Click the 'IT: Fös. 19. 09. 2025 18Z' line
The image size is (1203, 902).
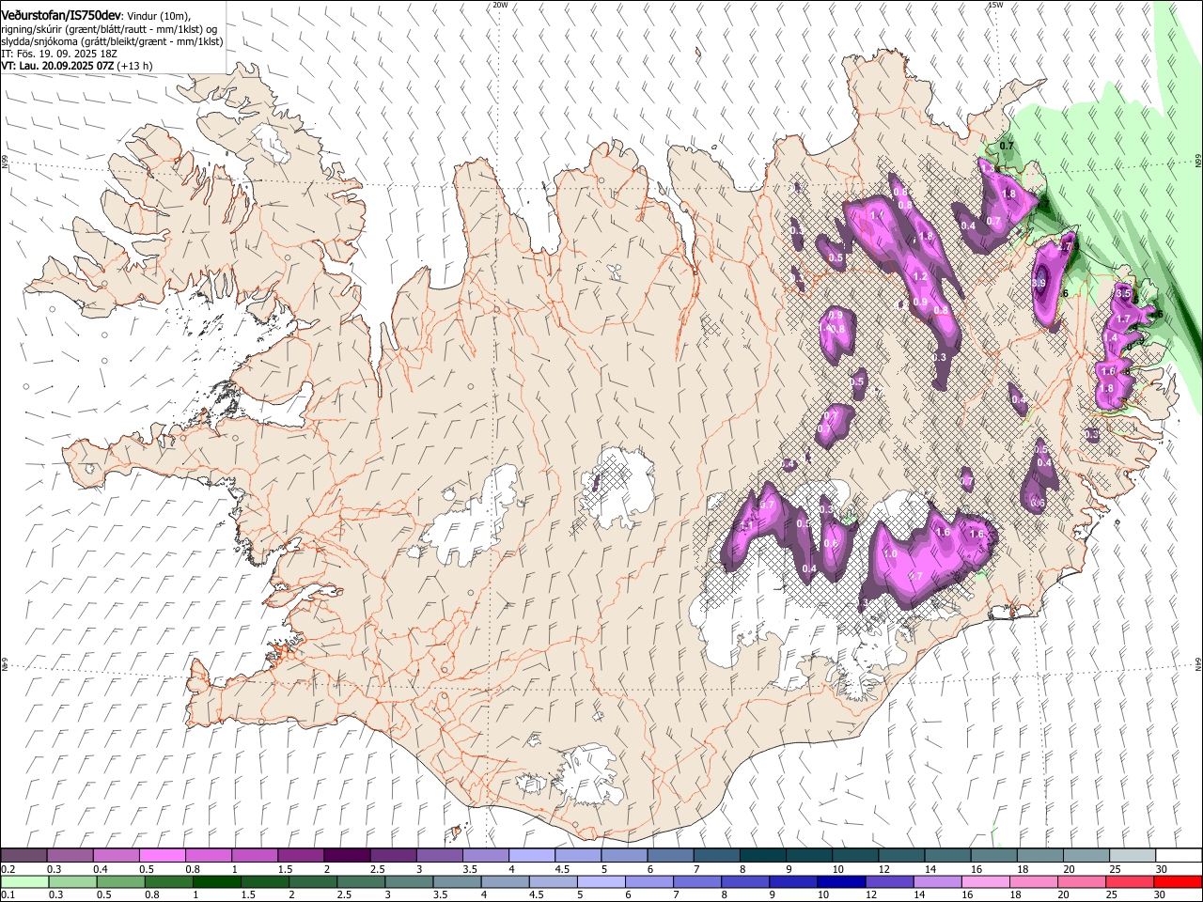pyautogui.click(x=58, y=54)
